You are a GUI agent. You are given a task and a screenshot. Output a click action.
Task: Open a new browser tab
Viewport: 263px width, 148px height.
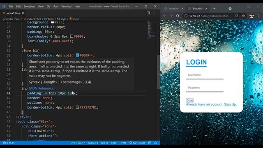[214, 9]
